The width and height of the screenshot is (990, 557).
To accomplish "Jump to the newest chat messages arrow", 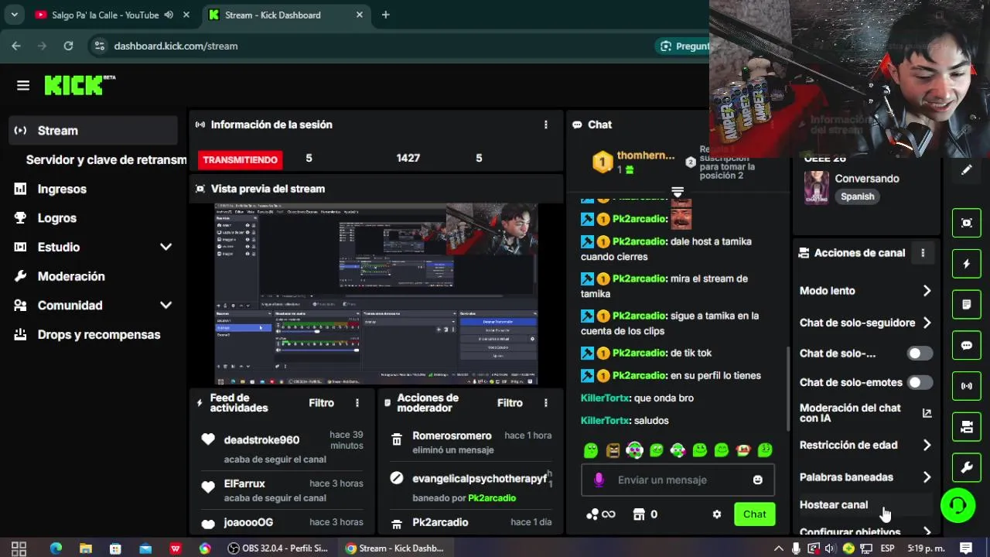I will coord(678,192).
